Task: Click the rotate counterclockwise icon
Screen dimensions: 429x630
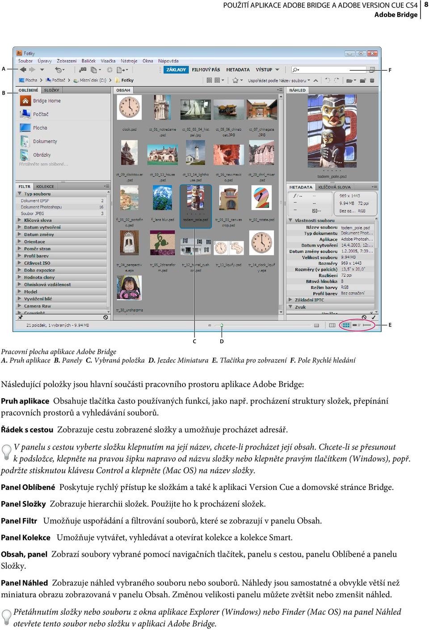Action: (328, 81)
